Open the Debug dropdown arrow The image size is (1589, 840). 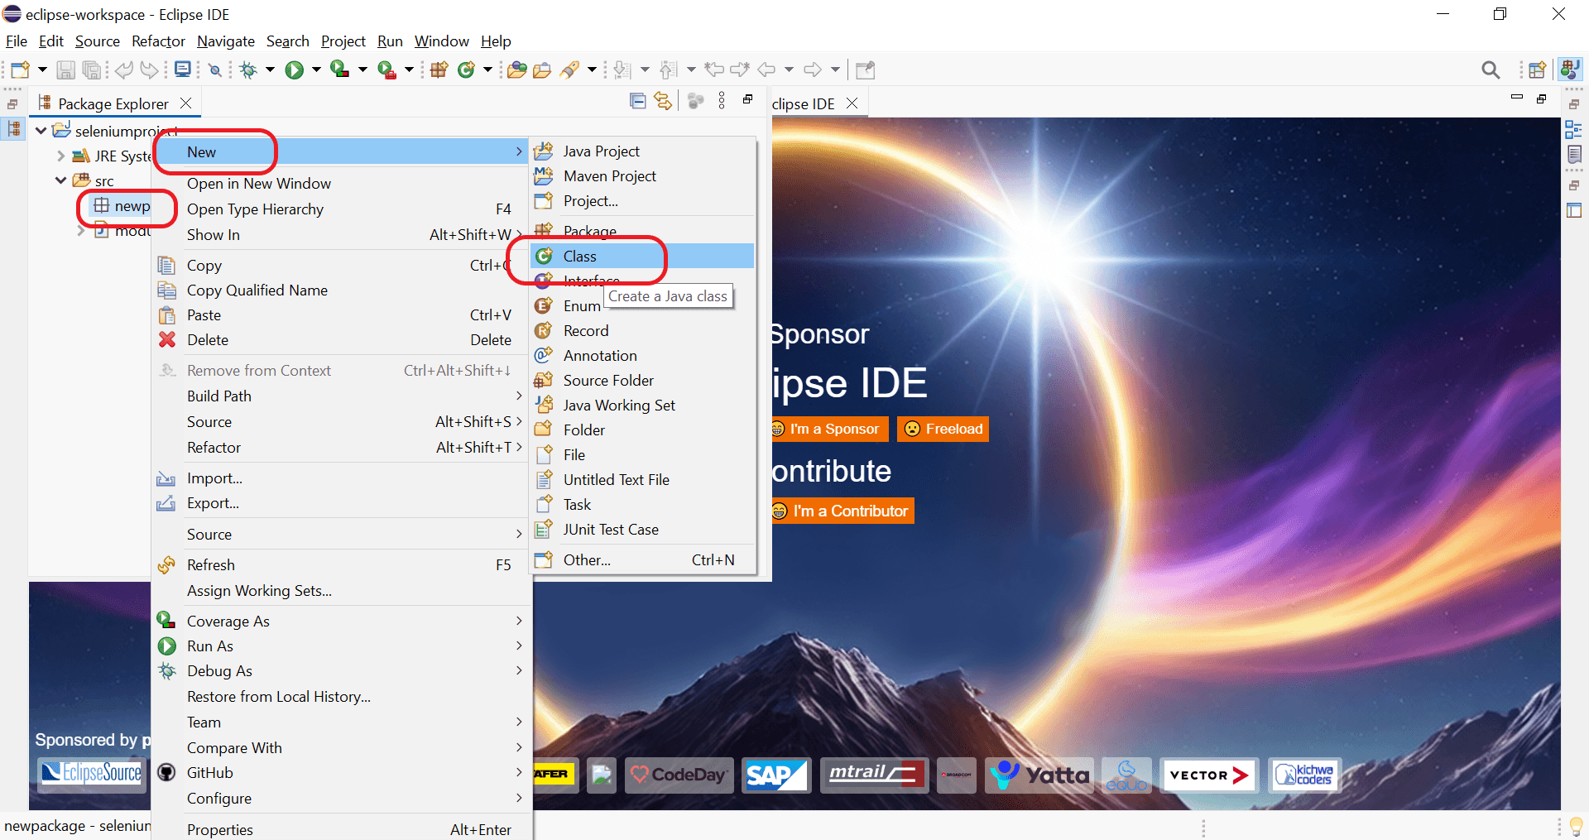270,70
